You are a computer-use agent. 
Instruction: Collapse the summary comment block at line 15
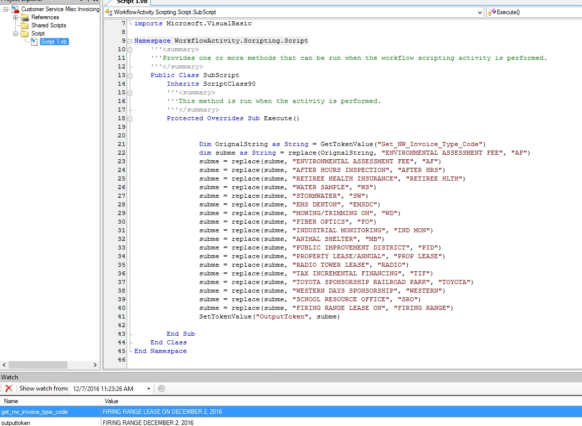[130, 93]
